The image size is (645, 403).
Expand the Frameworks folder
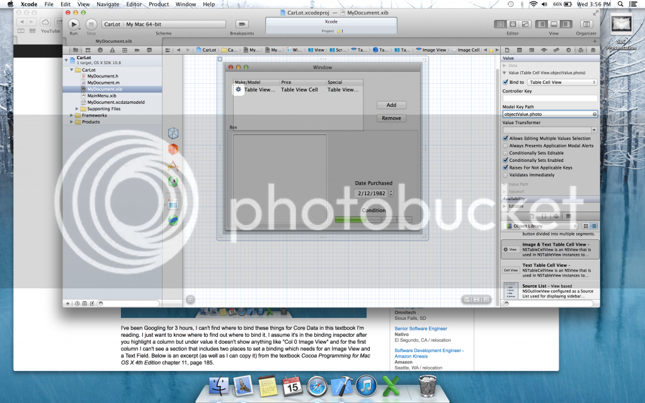tap(72, 116)
